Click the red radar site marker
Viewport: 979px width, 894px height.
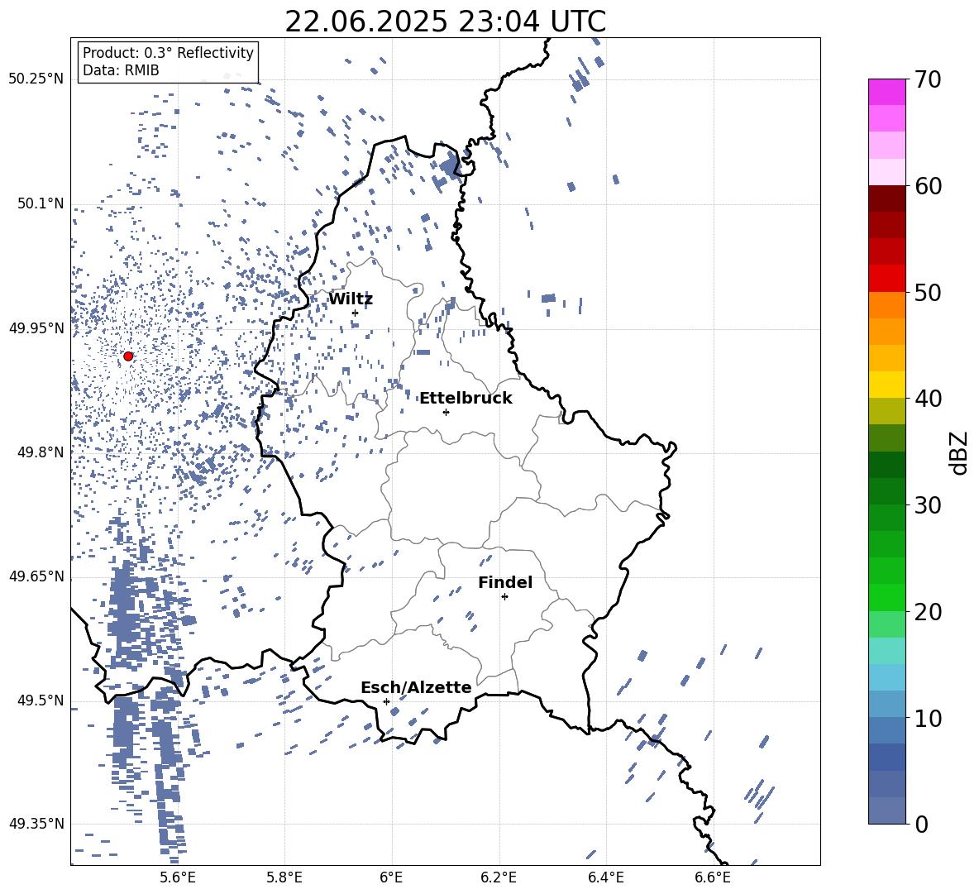(128, 356)
